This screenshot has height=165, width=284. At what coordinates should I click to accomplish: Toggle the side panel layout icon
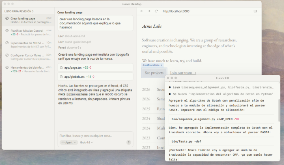click(x=255, y=11)
